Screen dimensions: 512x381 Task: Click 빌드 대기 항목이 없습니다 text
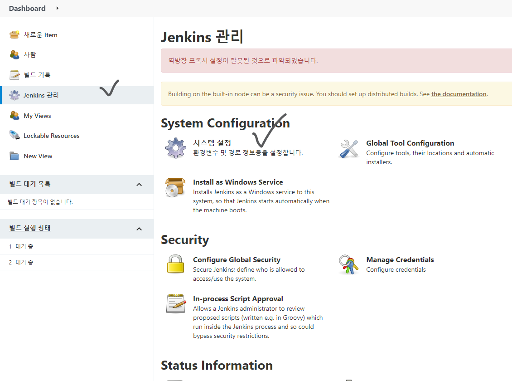(40, 202)
